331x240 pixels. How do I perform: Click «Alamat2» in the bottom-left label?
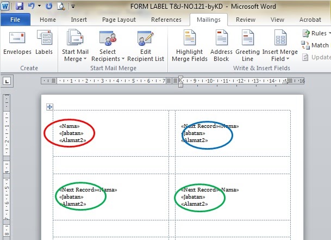[x=73, y=204]
